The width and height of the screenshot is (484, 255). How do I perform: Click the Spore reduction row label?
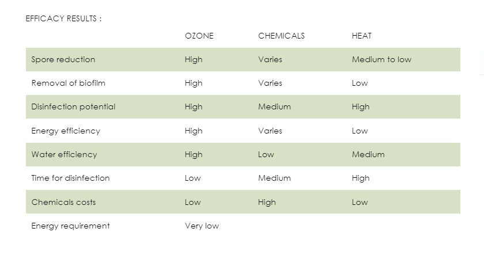pyautogui.click(x=63, y=59)
